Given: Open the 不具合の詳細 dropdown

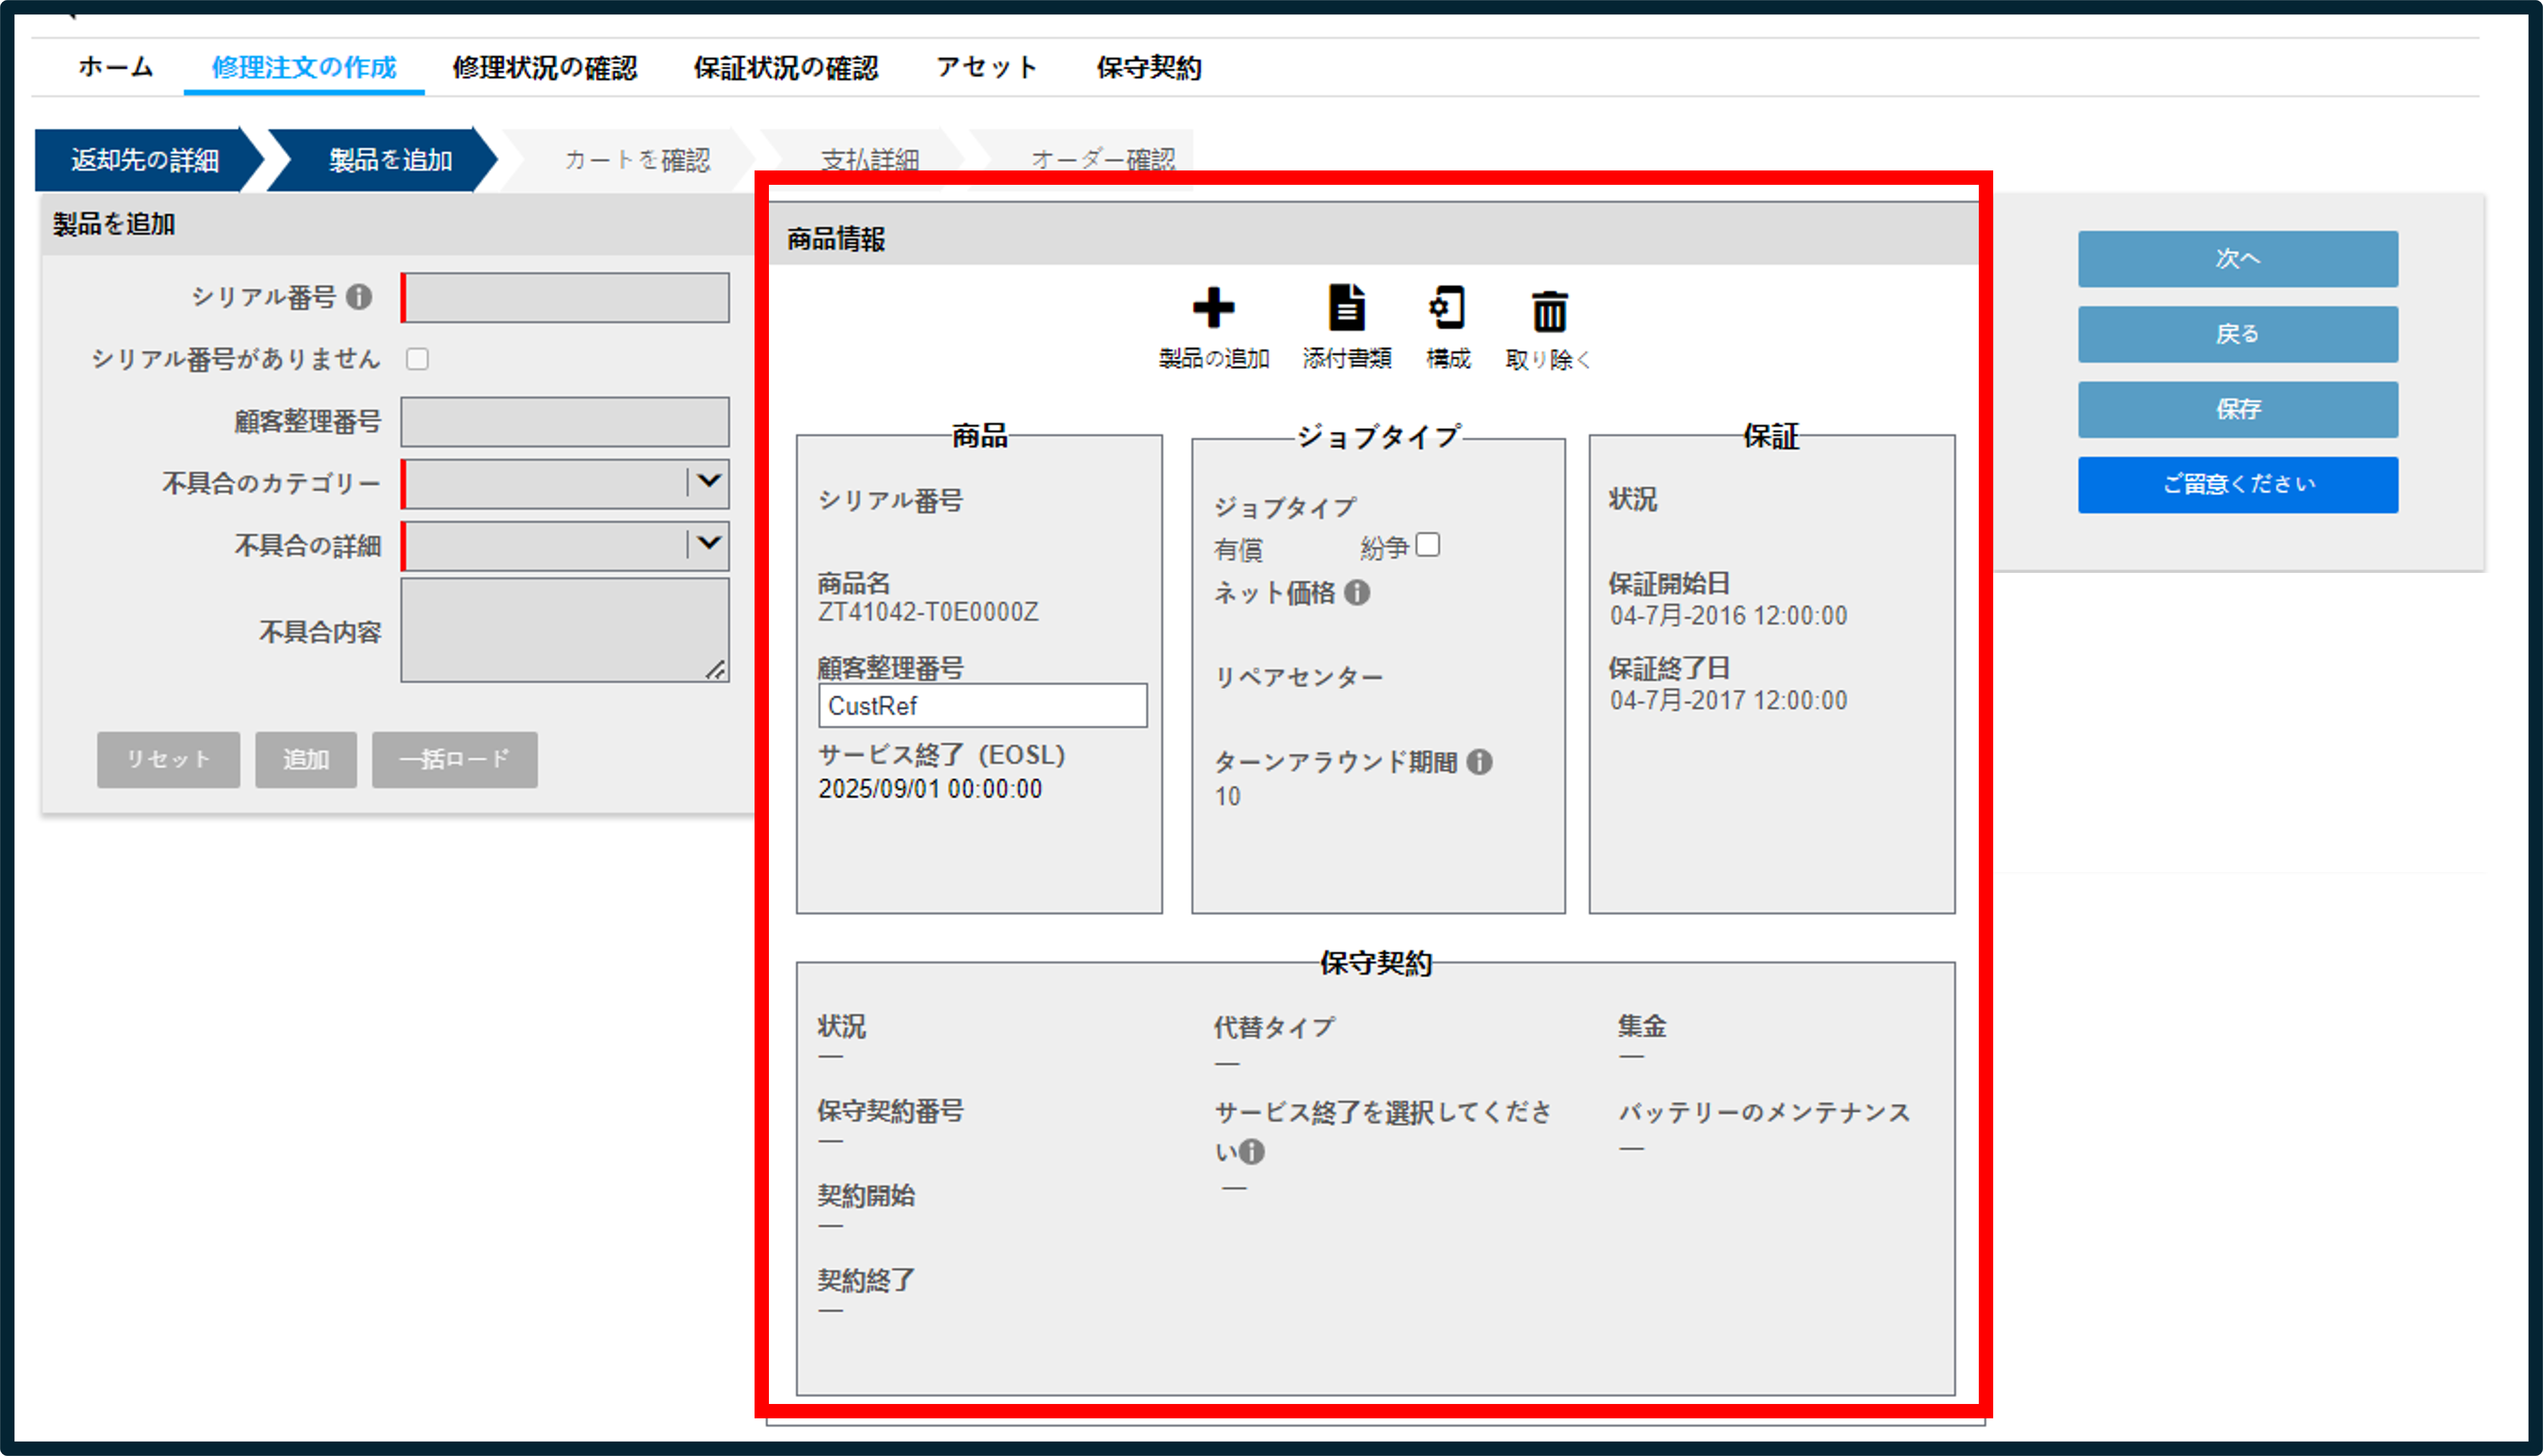Looking at the screenshot, I should click(x=566, y=546).
